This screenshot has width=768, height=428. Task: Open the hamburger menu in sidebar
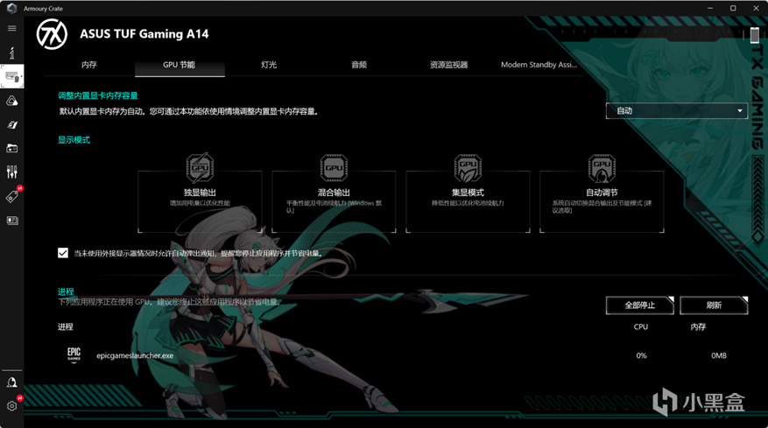click(11, 28)
